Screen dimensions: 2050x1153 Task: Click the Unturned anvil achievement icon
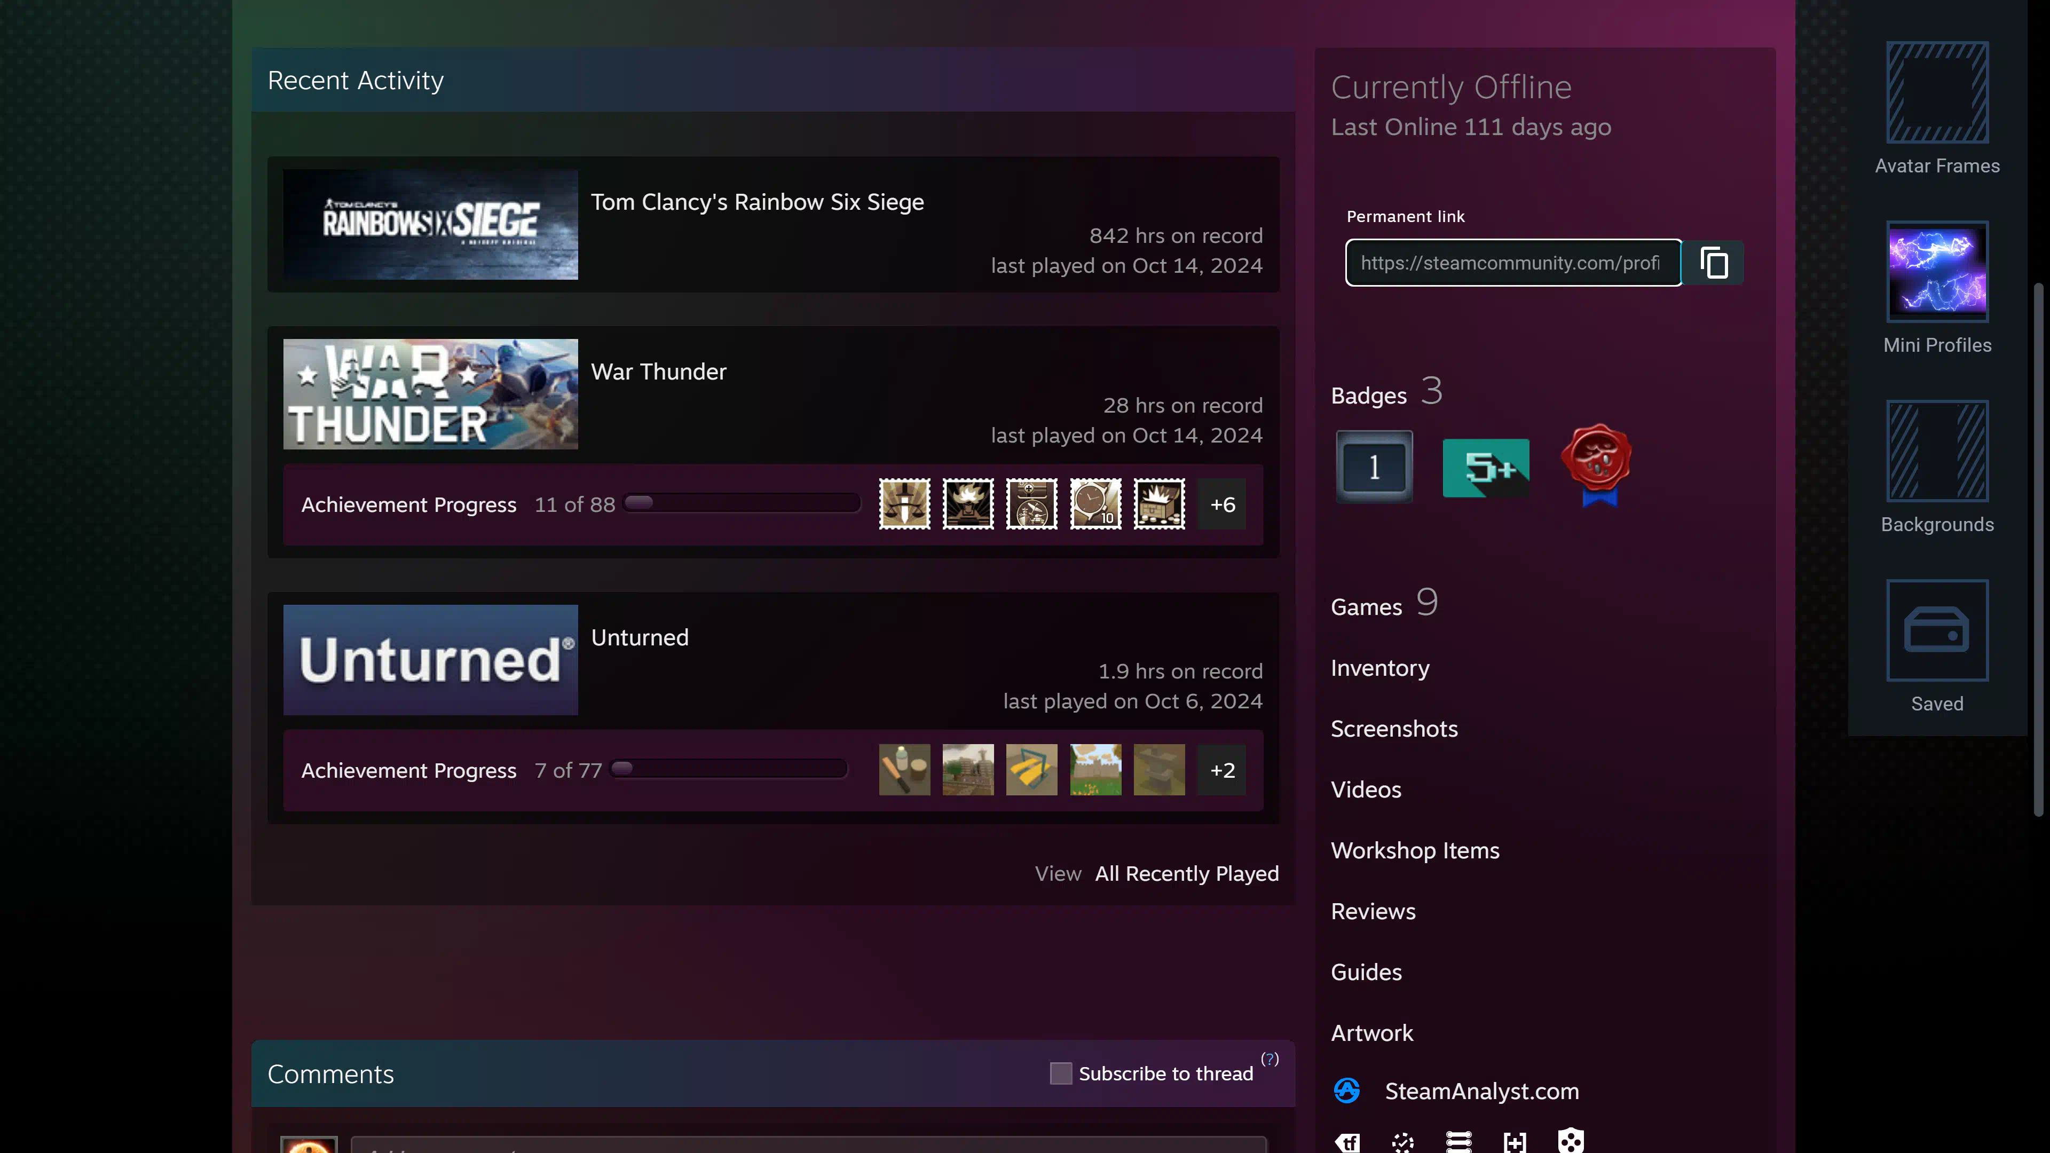coord(1158,769)
